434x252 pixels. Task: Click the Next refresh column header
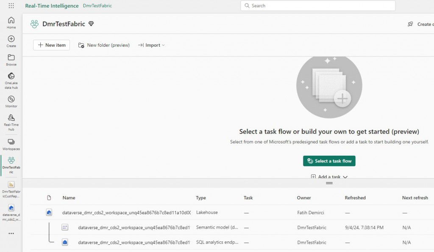pos(415,198)
